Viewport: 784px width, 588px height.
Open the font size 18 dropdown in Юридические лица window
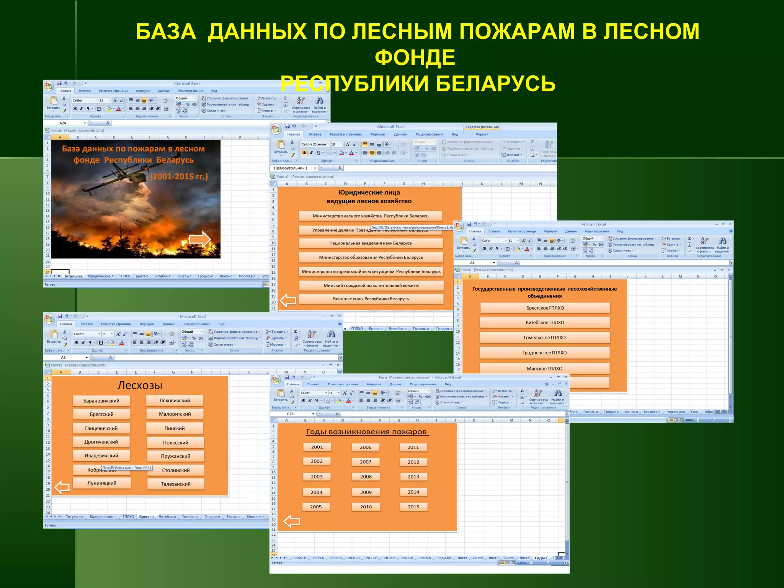[x=341, y=144]
